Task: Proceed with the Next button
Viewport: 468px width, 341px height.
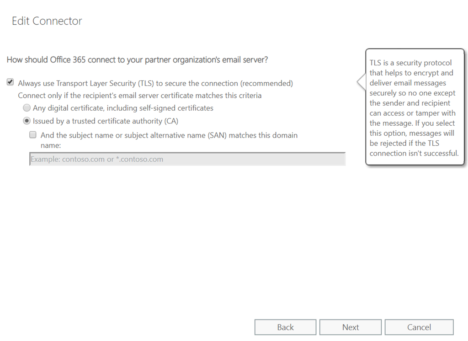Action: [351, 327]
